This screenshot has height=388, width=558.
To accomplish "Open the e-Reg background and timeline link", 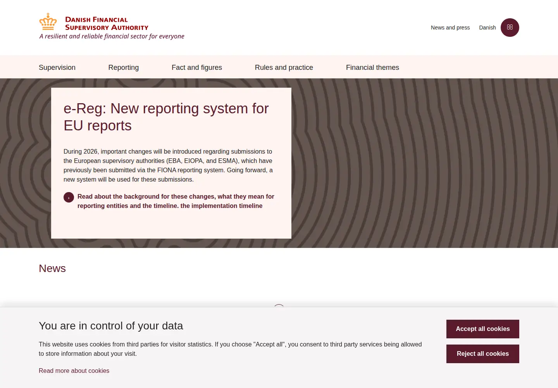I will click(176, 201).
